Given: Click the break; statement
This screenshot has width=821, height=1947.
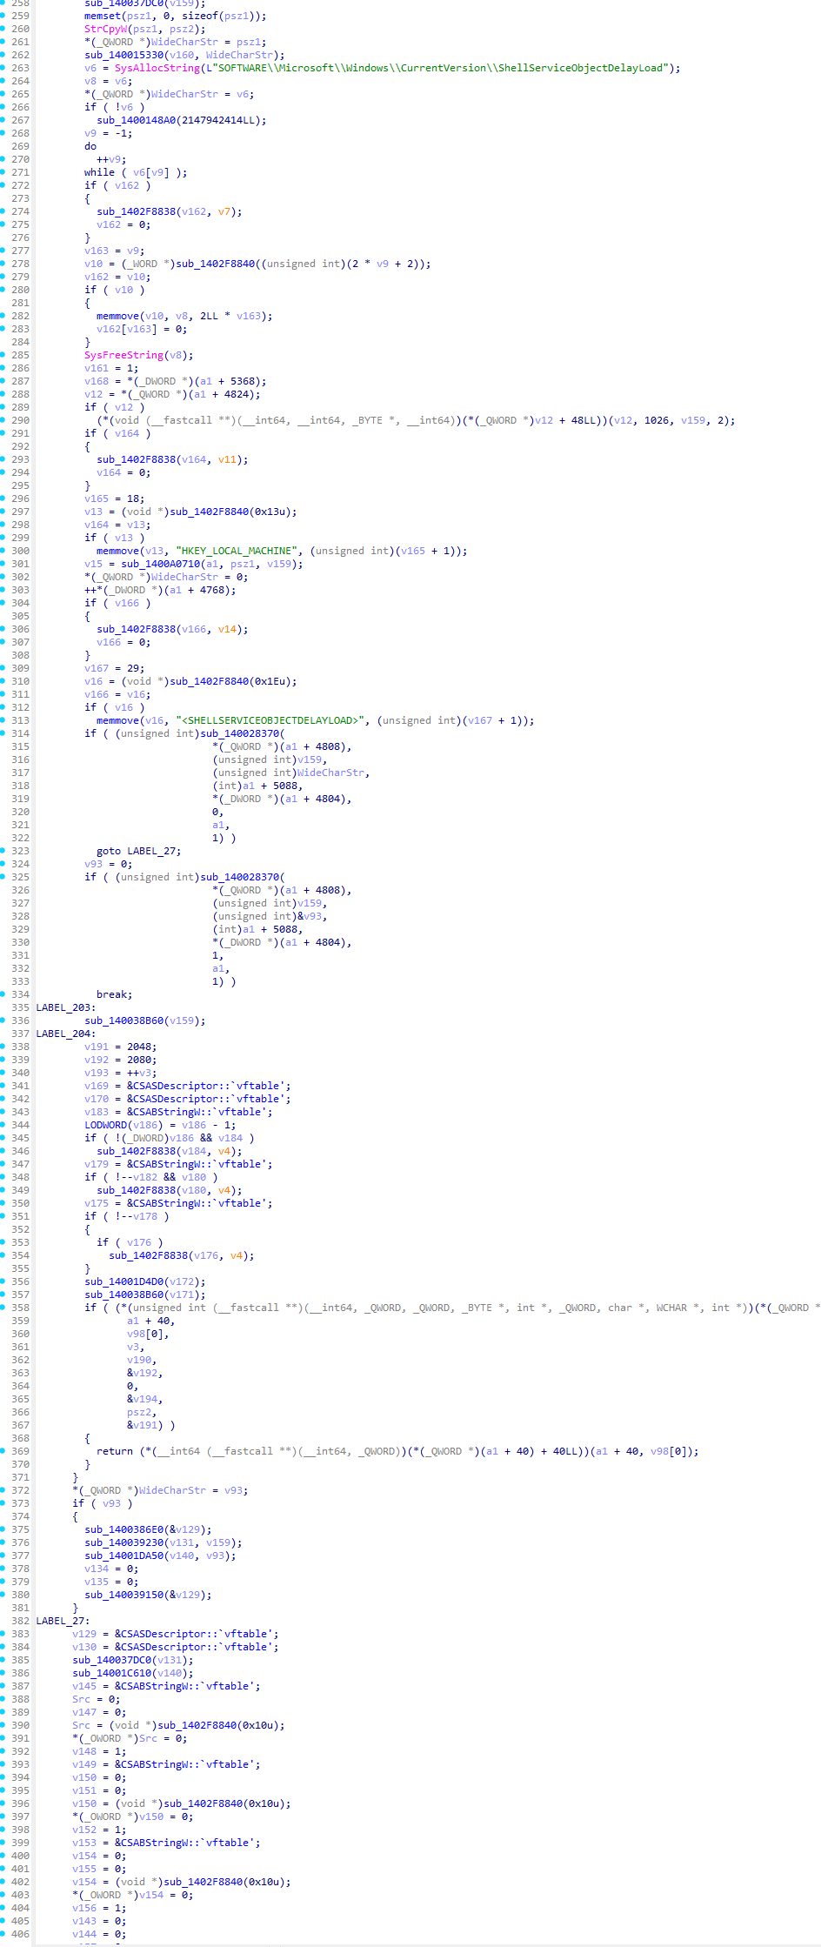Looking at the screenshot, I should [114, 994].
